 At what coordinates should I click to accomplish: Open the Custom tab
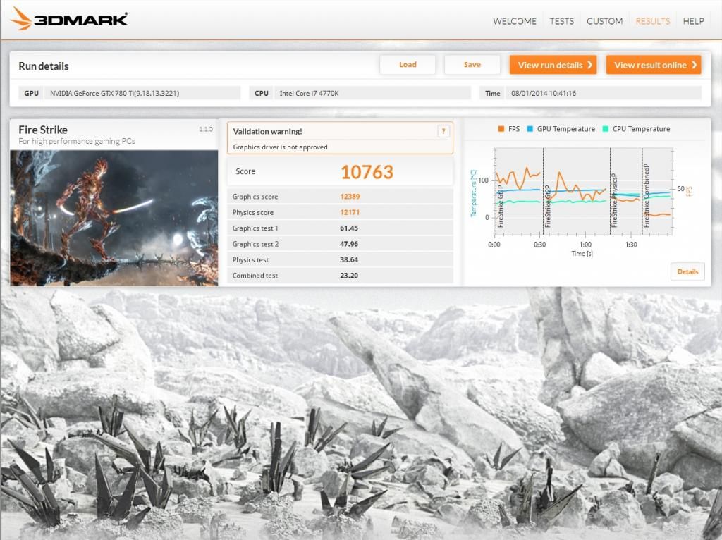point(604,21)
